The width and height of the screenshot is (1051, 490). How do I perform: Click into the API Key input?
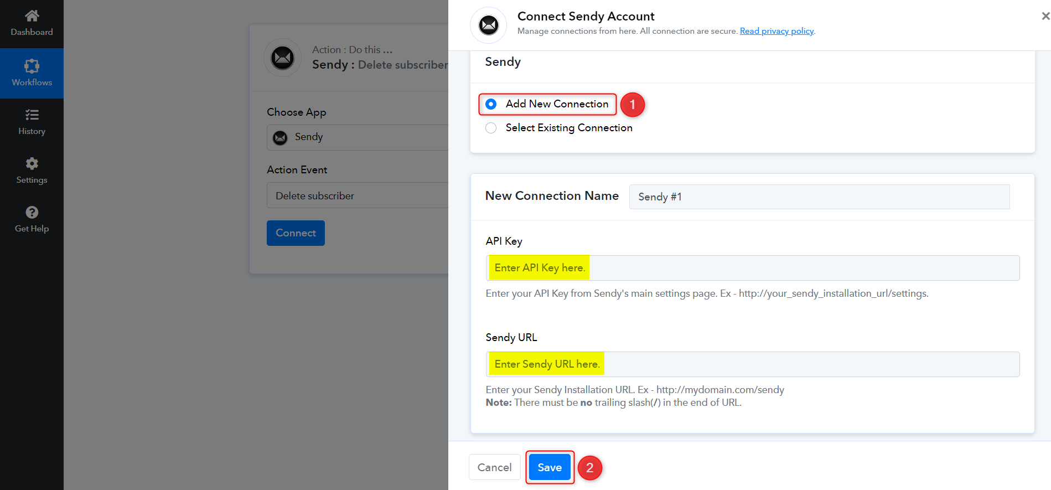click(753, 268)
